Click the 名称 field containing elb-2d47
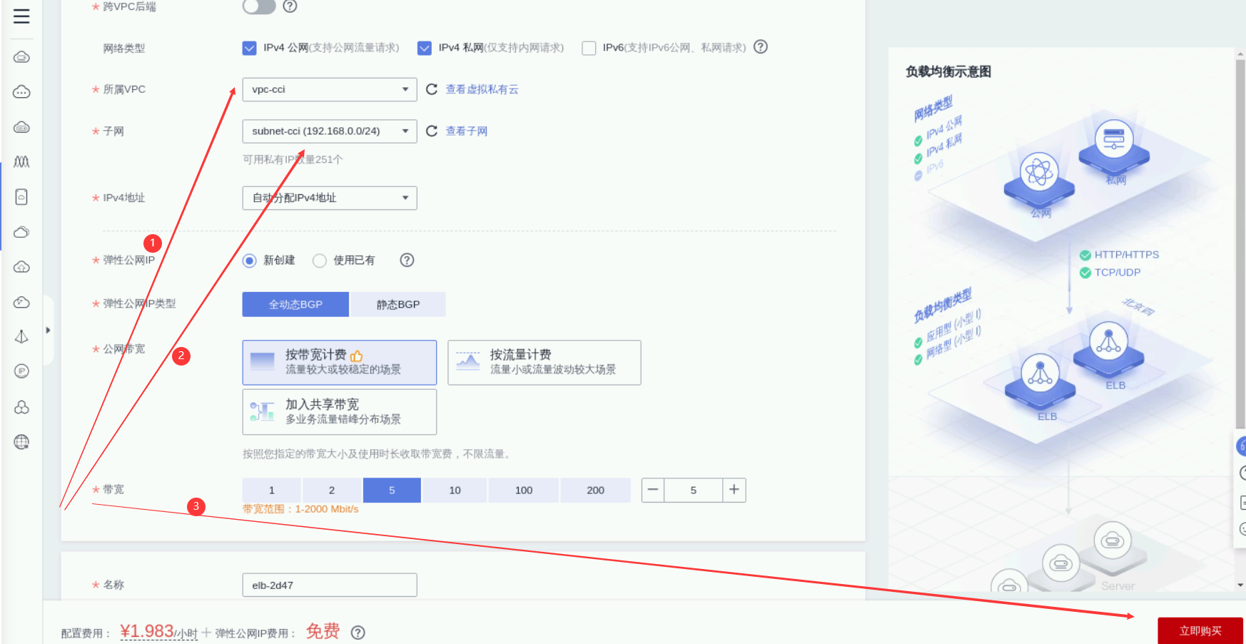Image resolution: width=1246 pixels, height=644 pixels. [330, 585]
